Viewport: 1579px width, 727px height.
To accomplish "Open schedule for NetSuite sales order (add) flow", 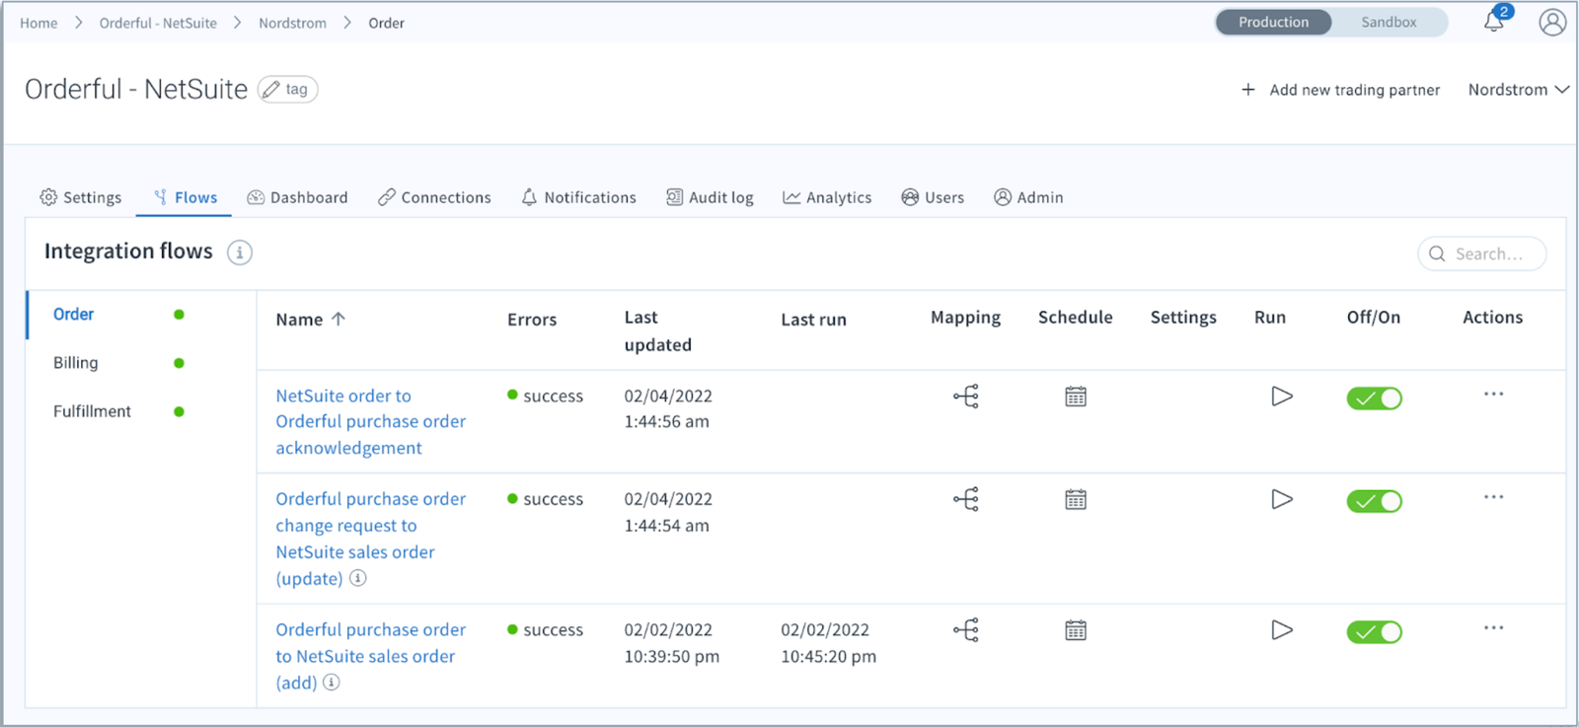I will click(1076, 630).
